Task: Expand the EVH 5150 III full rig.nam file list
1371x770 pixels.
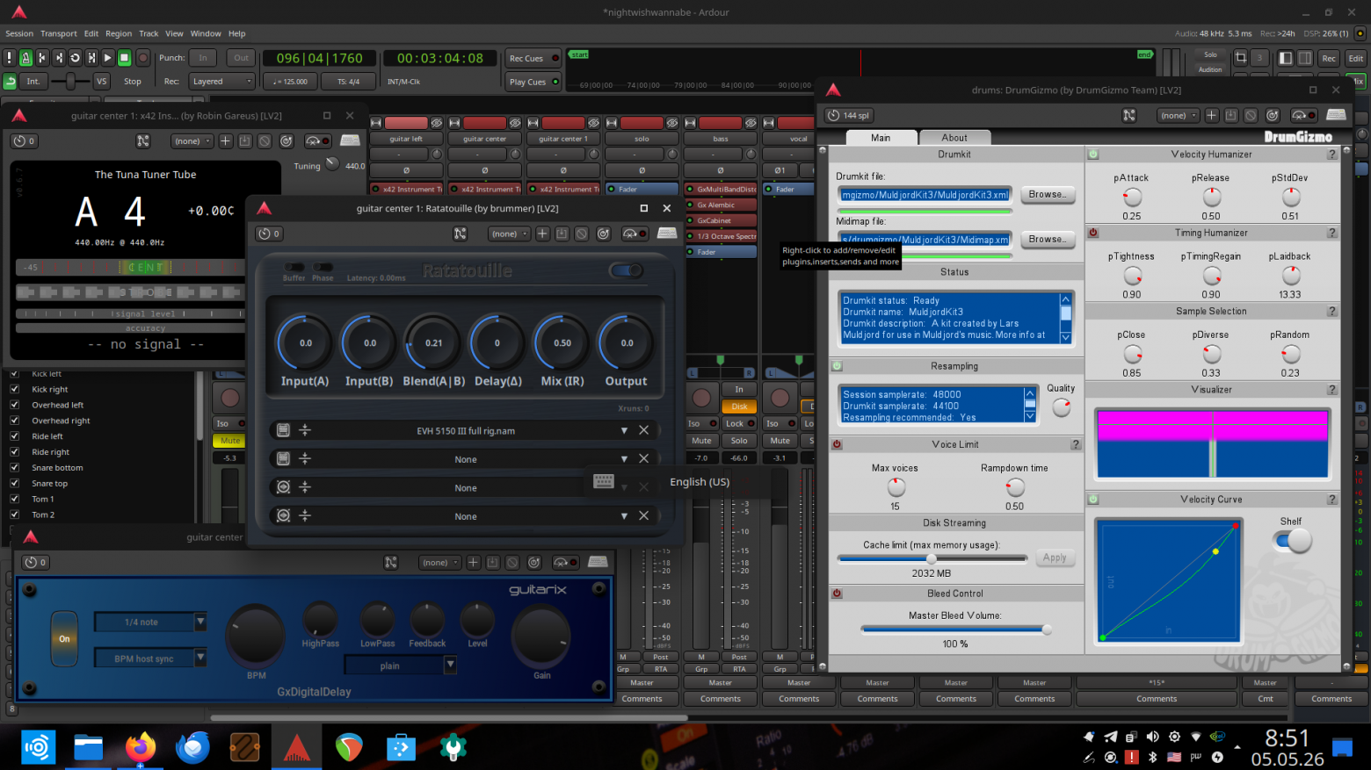Action: 624,430
